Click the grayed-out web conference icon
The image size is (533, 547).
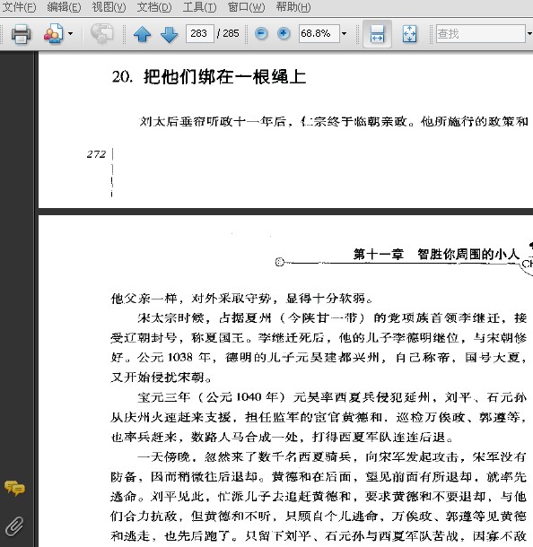point(101,33)
